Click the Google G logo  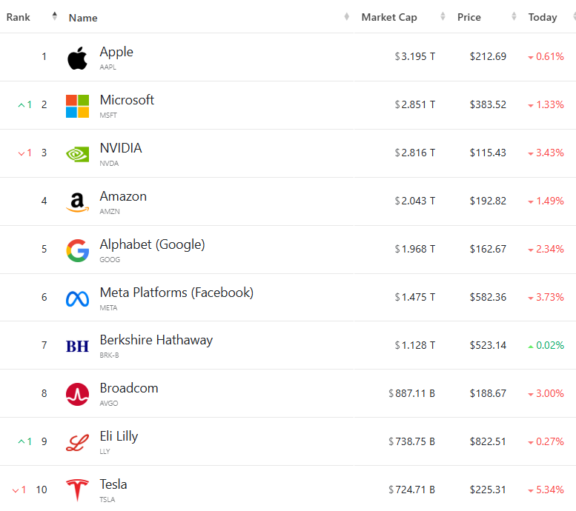point(77,250)
